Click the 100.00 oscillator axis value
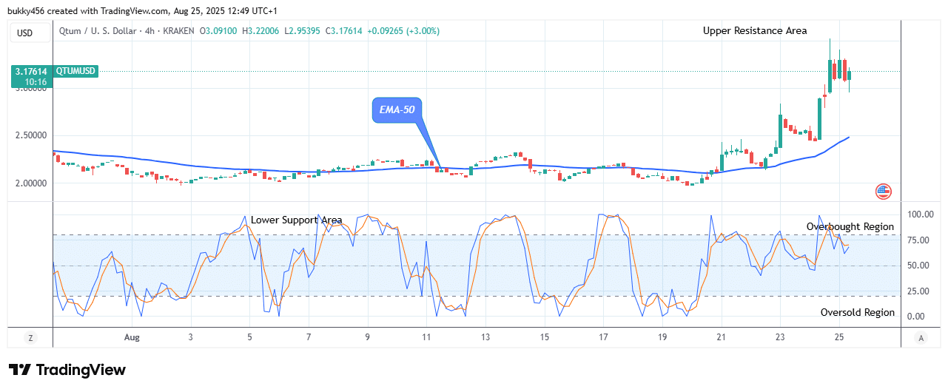The image size is (948, 392). pos(919,214)
